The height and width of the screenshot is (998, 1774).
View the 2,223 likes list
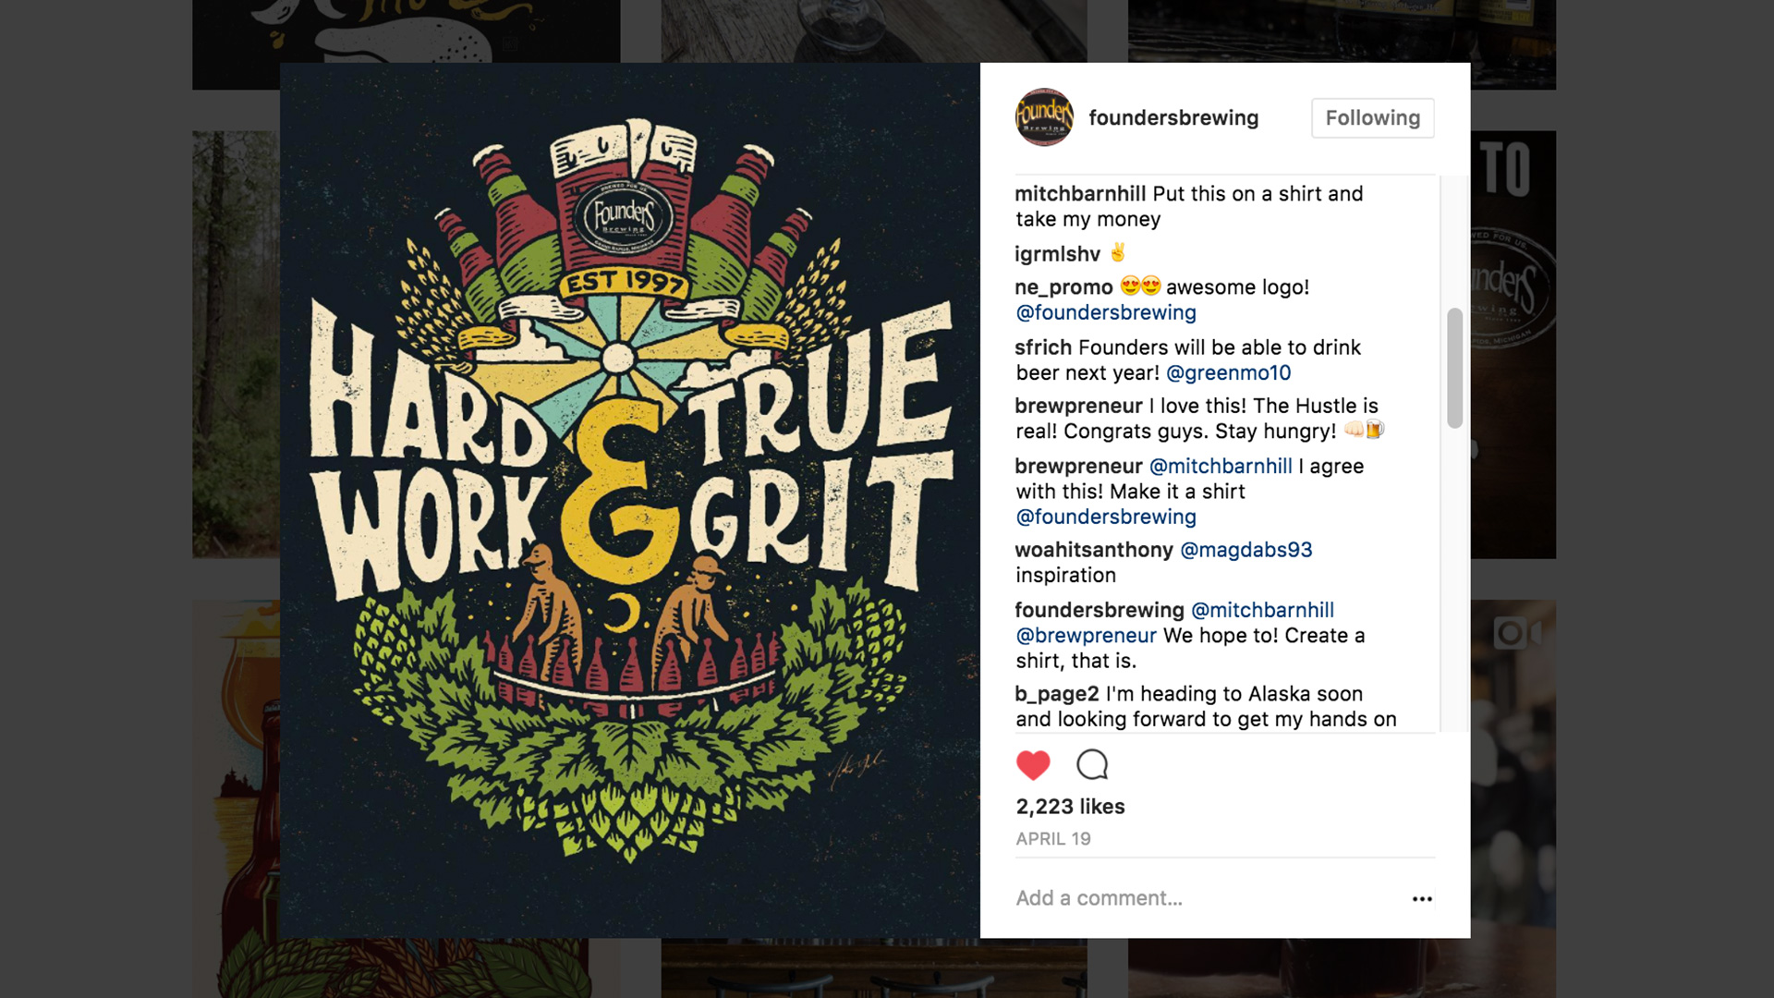[x=1070, y=807]
